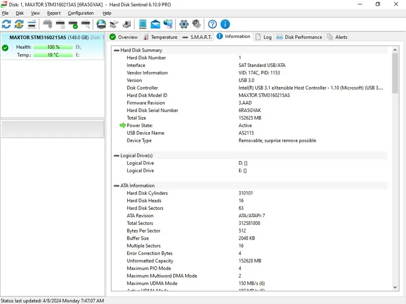This screenshot has height=304, width=406.
Task: Click 'Removable, surprise remove possible' value
Action: [277, 141]
